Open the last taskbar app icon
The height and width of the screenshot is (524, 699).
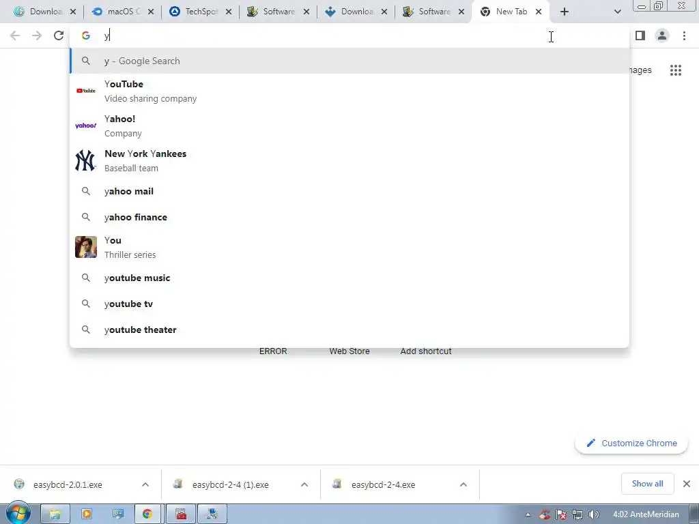[x=212, y=514]
